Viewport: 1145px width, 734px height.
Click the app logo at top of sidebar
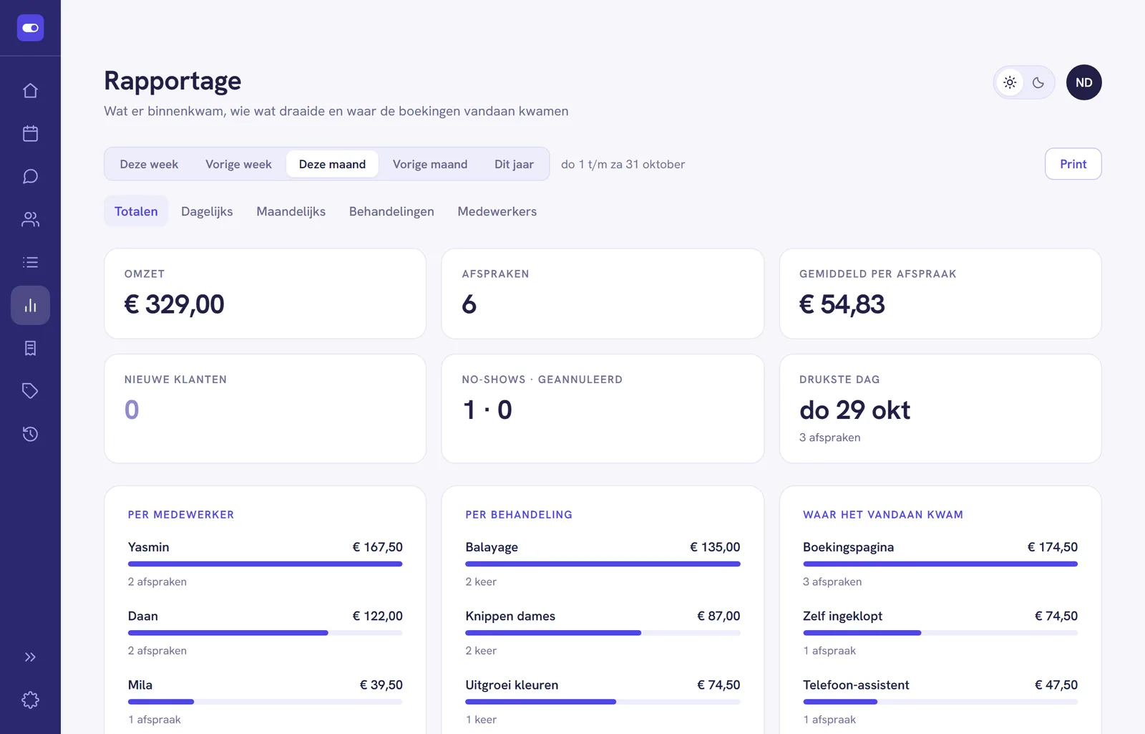coord(30,28)
